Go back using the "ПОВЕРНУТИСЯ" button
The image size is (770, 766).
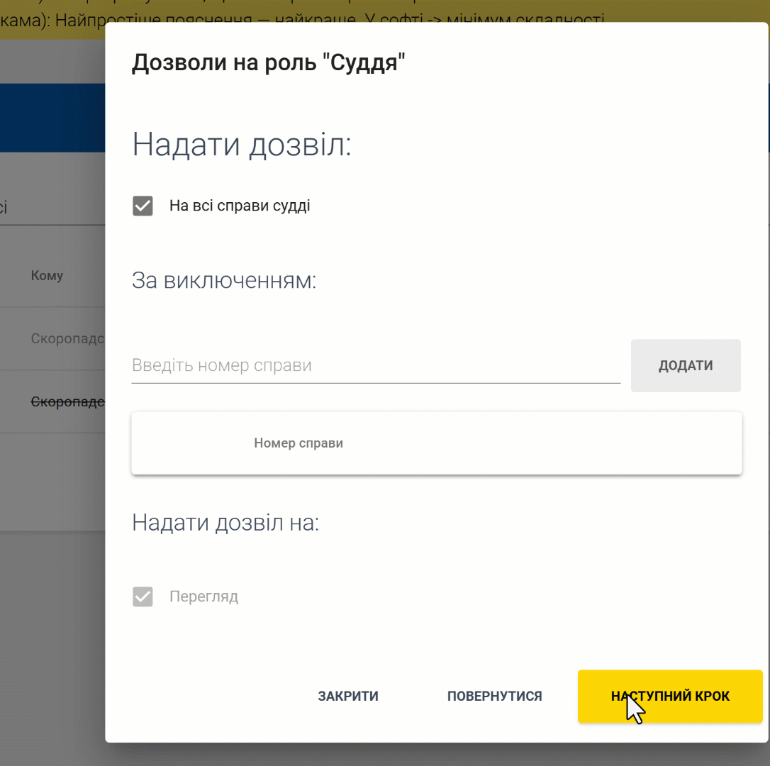coord(494,696)
